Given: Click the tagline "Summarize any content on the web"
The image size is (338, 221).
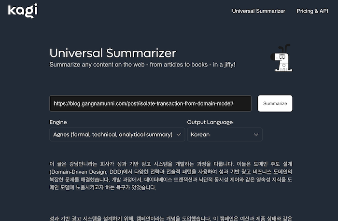Looking at the screenshot, I should [x=142, y=65].
